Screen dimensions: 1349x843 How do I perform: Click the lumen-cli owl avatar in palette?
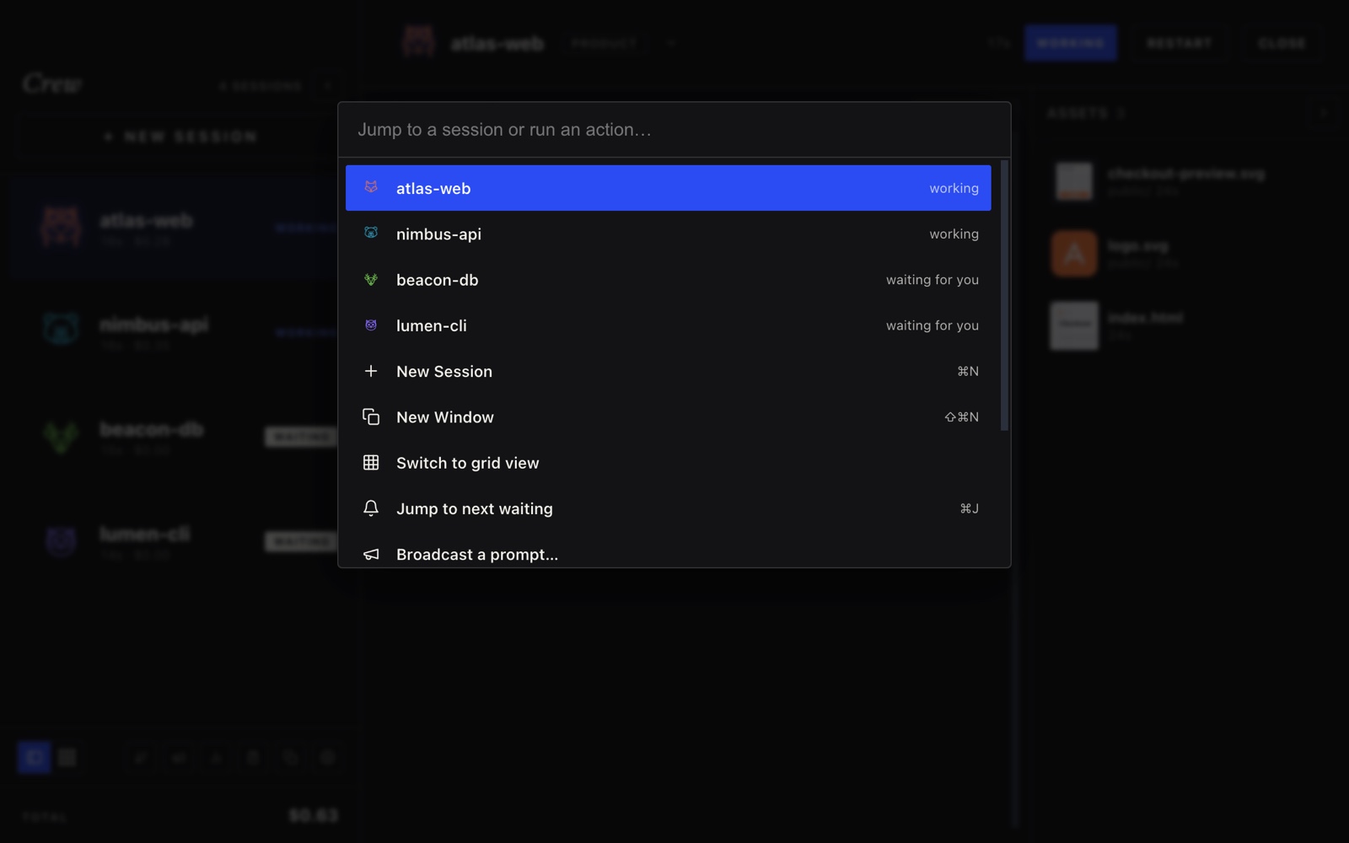[x=371, y=325]
